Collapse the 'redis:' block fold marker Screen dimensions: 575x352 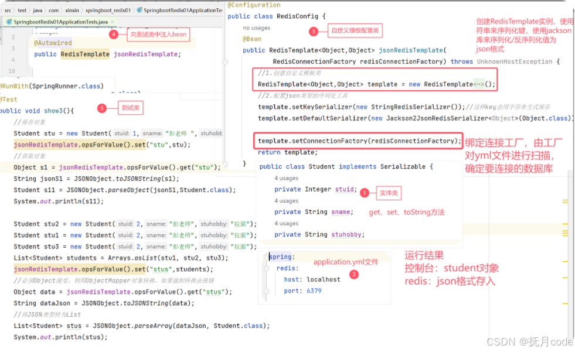point(266,268)
